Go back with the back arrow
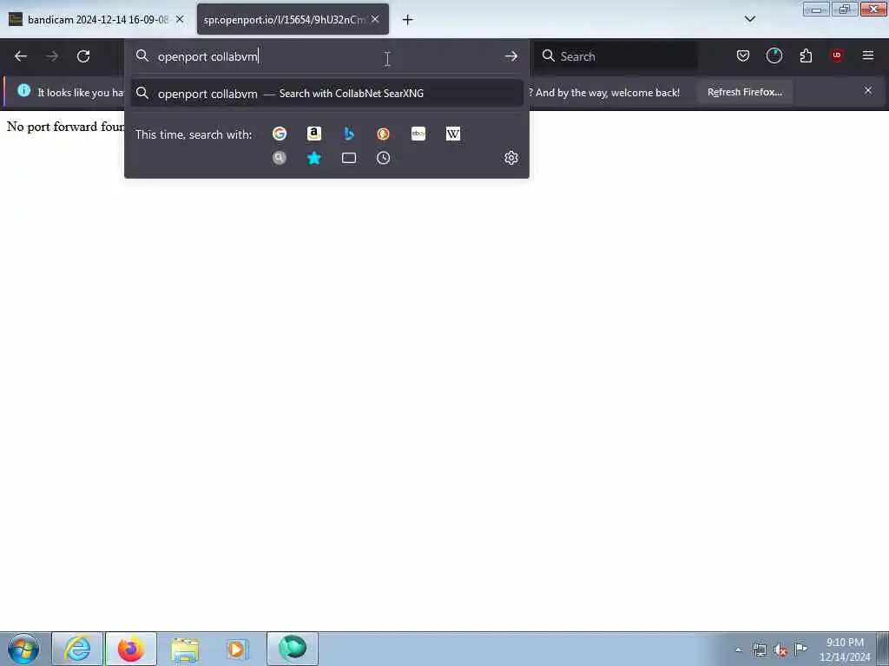This screenshot has width=889, height=666. coord(21,56)
